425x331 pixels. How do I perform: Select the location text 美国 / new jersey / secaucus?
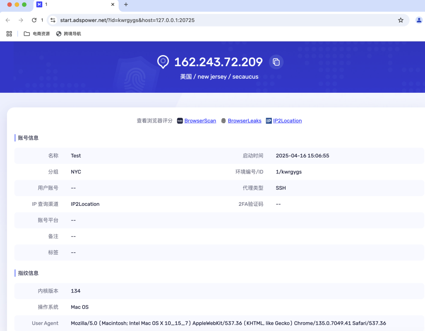point(219,77)
